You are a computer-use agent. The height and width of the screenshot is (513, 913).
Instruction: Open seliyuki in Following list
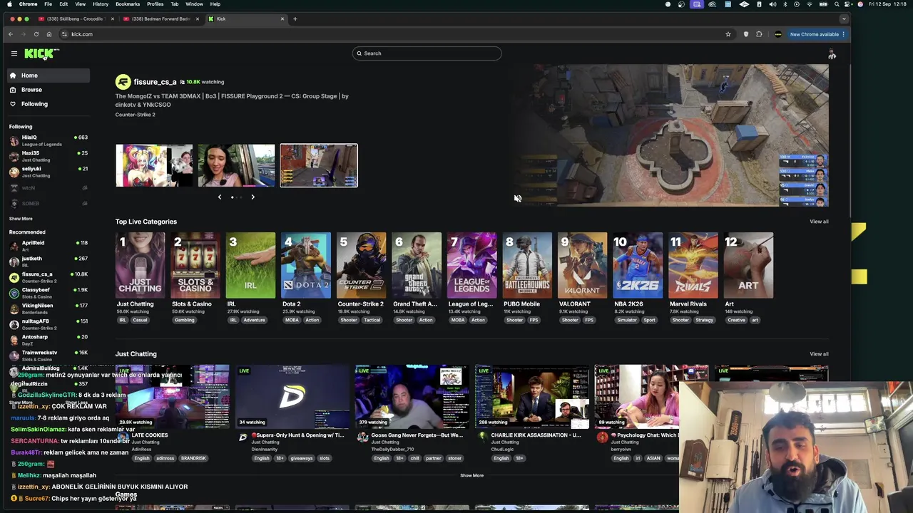(x=49, y=172)
